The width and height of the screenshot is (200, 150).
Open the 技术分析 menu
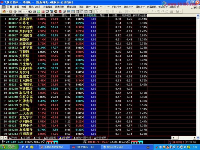point(59,7)
